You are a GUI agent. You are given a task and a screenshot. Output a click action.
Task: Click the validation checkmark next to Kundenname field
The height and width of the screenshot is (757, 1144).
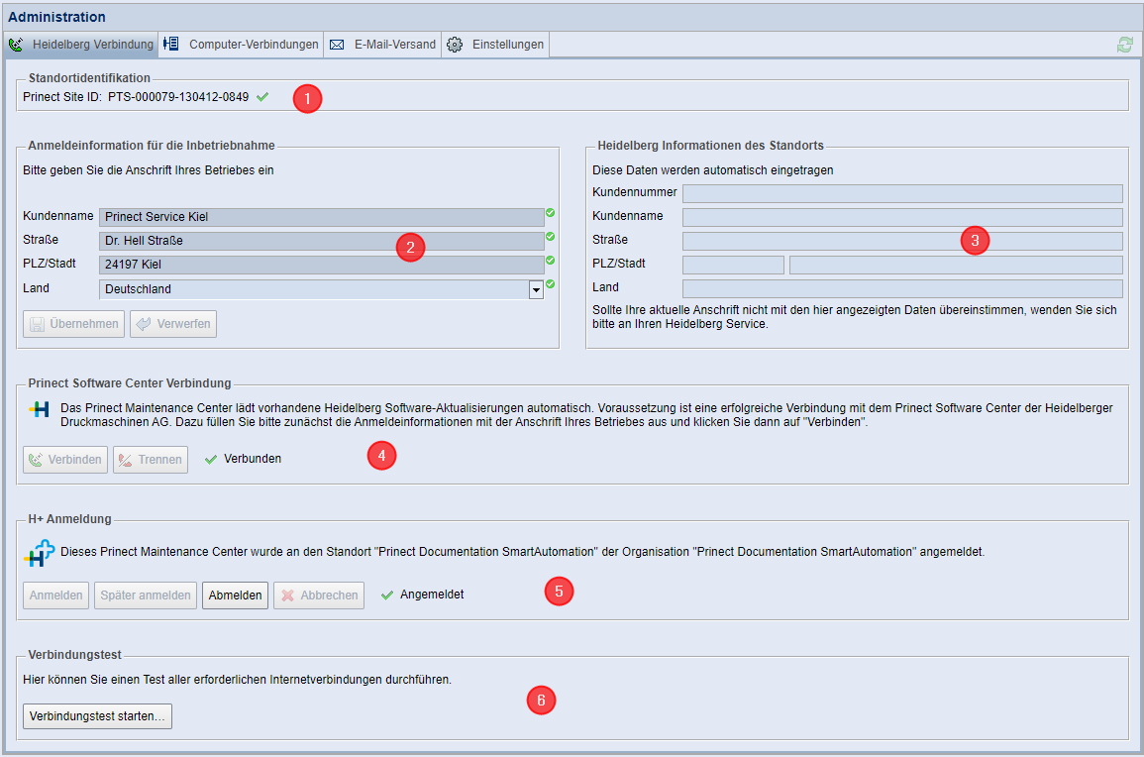(550, 212)
